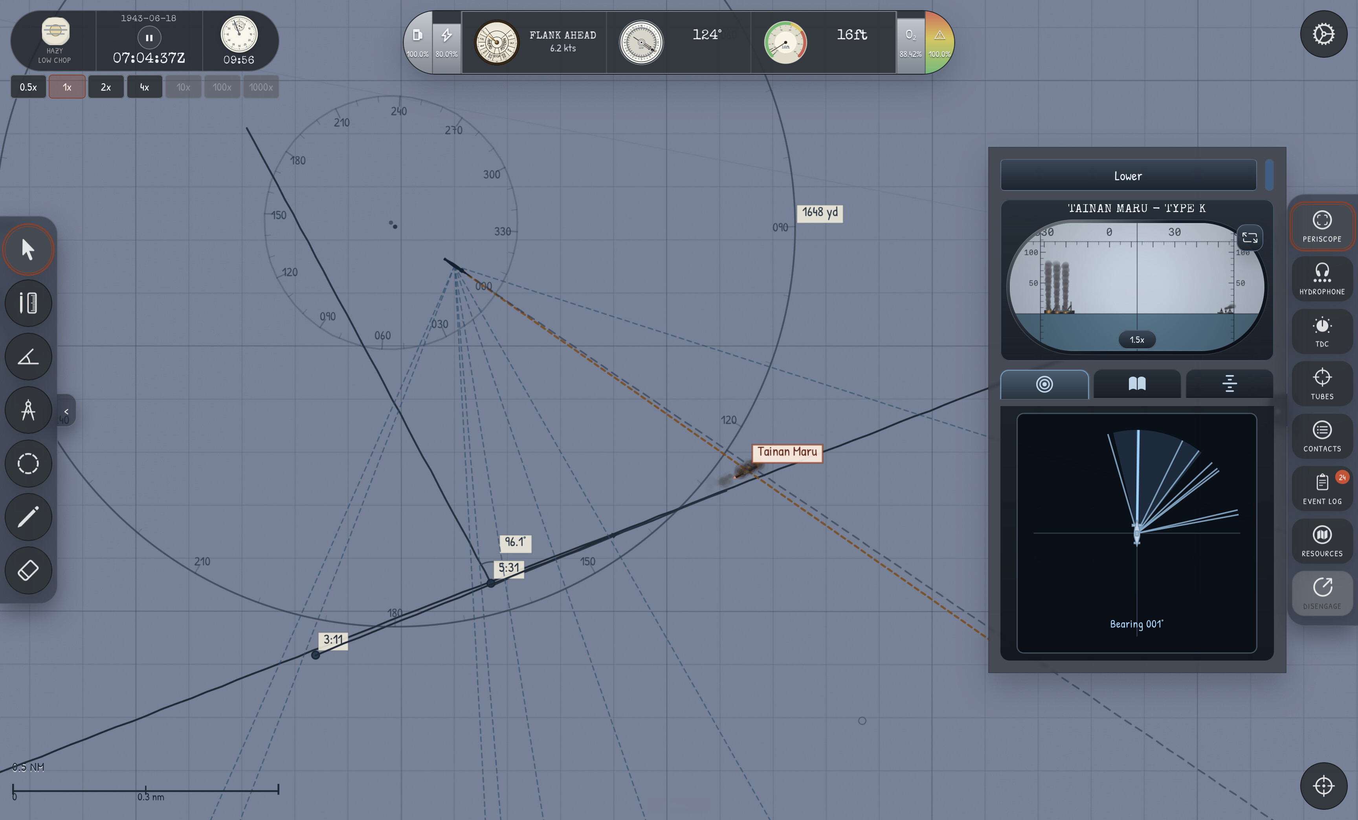Open the Hydrophone station
1358x820 pixels.
[x=1321, y=279]
